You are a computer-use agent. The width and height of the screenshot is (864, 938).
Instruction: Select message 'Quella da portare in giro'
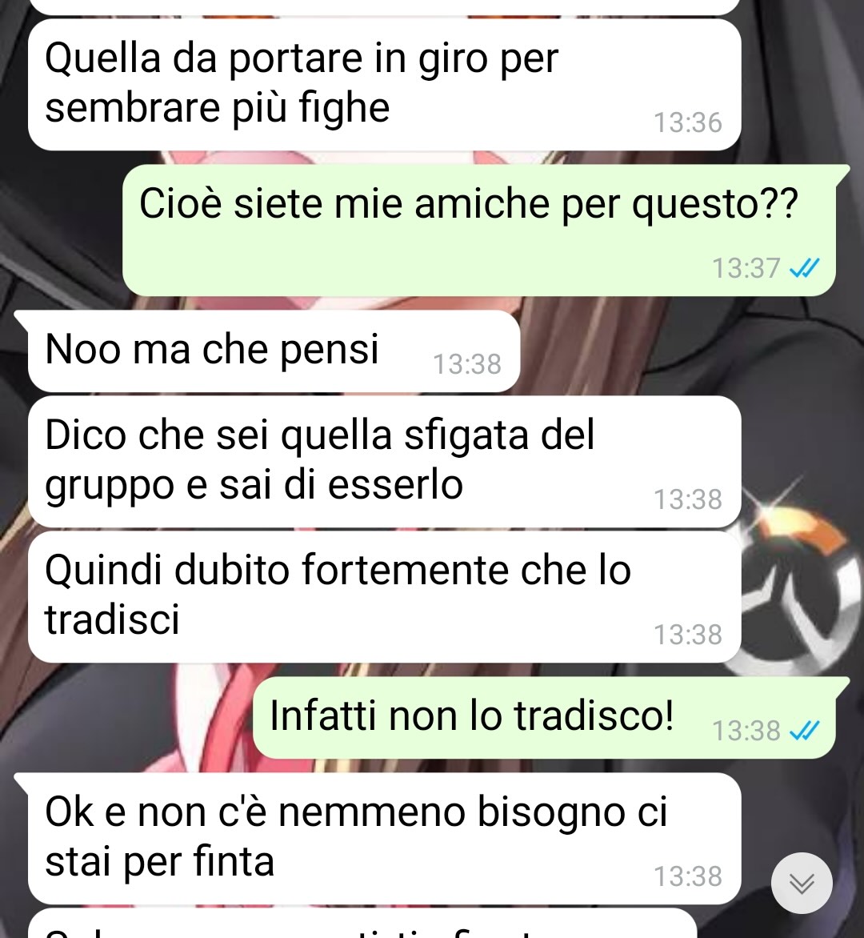tap(385, 84)
